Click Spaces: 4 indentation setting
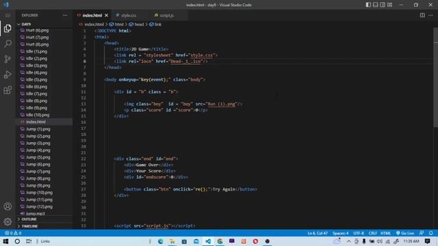 coord(340,233)
